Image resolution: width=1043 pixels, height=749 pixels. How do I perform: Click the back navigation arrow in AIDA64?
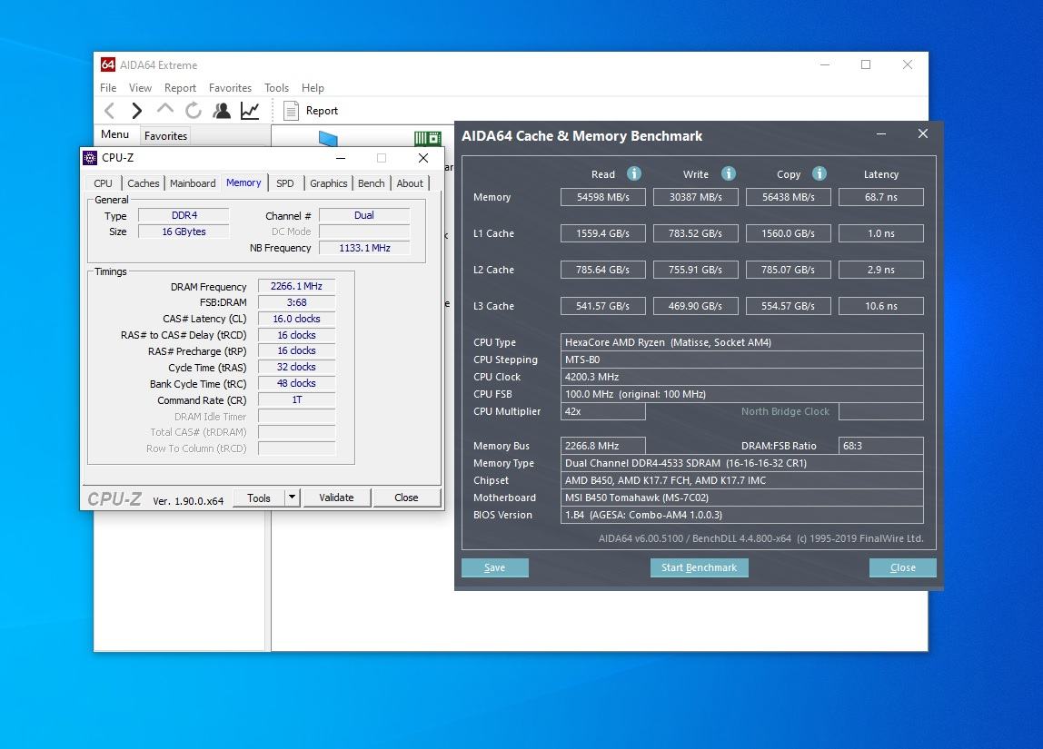(x=110, y=111)
